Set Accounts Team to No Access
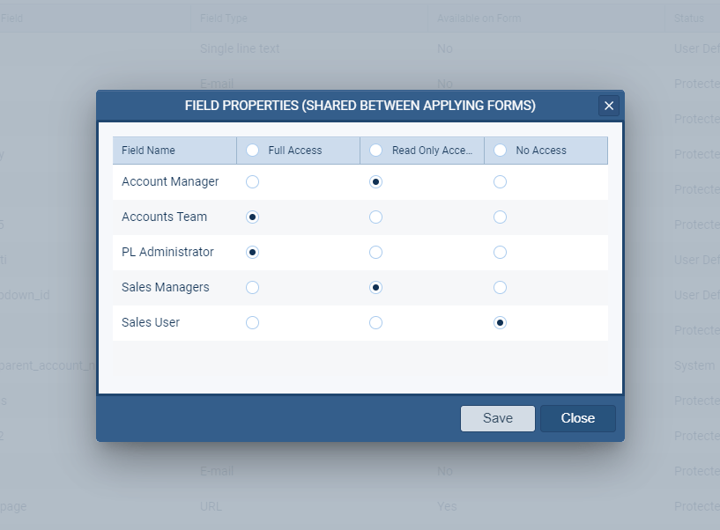This screenshot has width=720, height=530. tap(501, 217)
